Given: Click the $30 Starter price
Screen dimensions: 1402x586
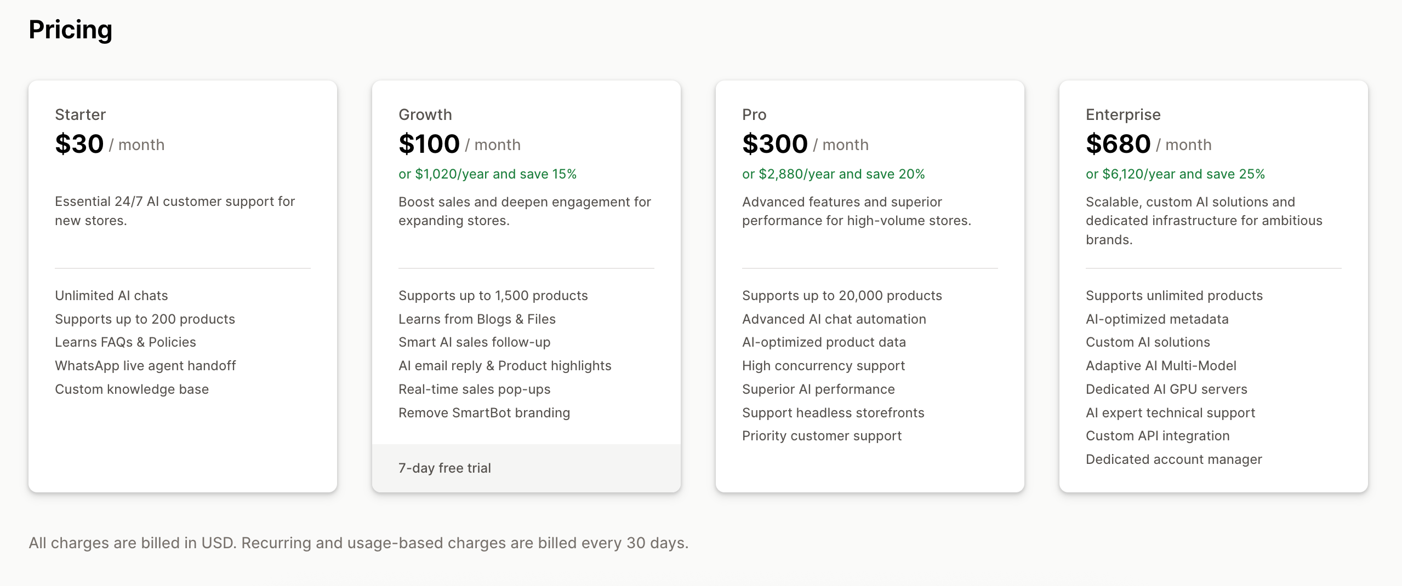Looking at the screenshot, I should point(79,144).
